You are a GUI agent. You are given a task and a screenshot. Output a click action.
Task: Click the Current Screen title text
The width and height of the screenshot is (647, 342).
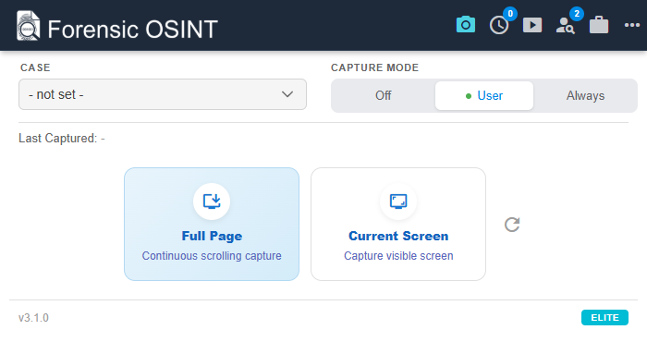click(x=398, y=236)
